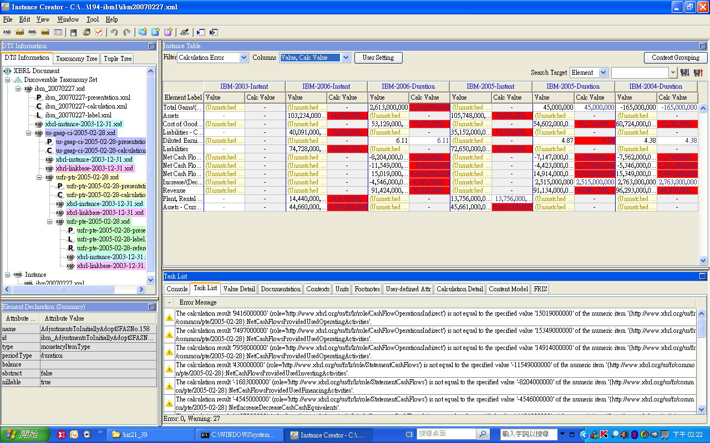Select the 'Diluted Earni...' row label
The image size is (710, 443).
(x=183, y=141)
